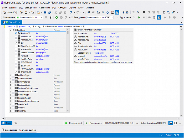Click the SQL editor query line
This screenshot has width=184, height=138.
pyautogui.click(x=46, y=27)
